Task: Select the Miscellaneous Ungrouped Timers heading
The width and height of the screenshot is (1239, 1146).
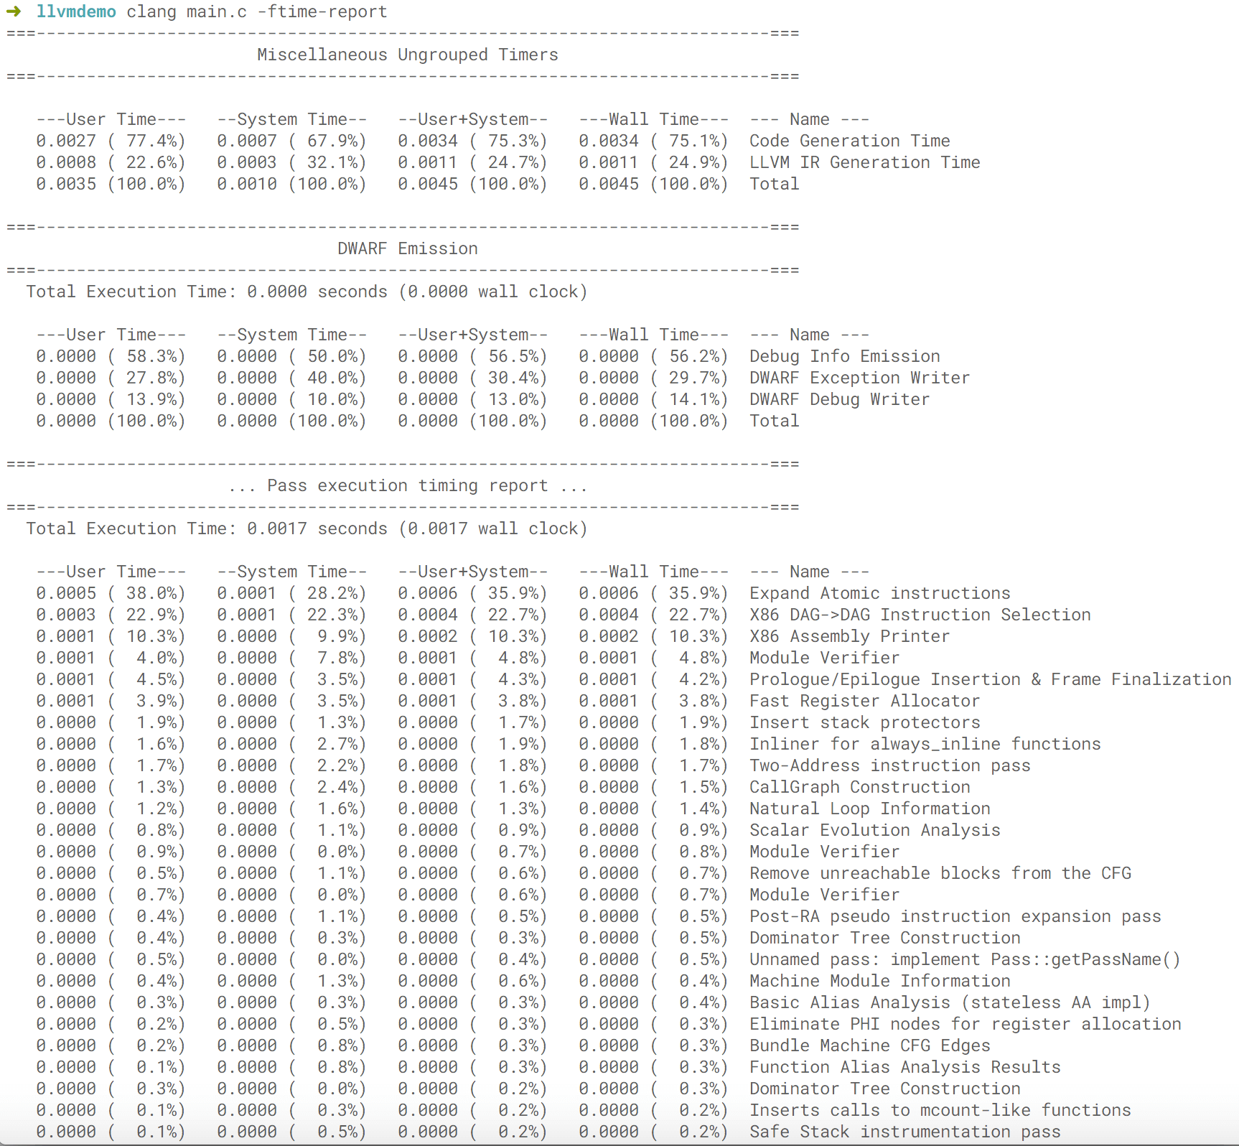Action: tap(407, 55)
